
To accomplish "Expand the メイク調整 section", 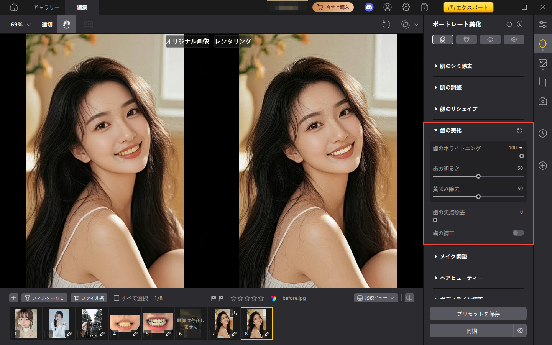I will click(x=453, y=256).
